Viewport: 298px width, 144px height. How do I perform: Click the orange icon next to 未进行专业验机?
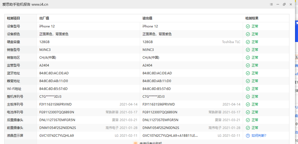pyautogui.click(x=135, y=143)
